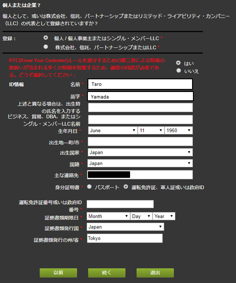Click the issuing state field containing Tokyo
The image size is (236, 283).
tap(125, 238)
